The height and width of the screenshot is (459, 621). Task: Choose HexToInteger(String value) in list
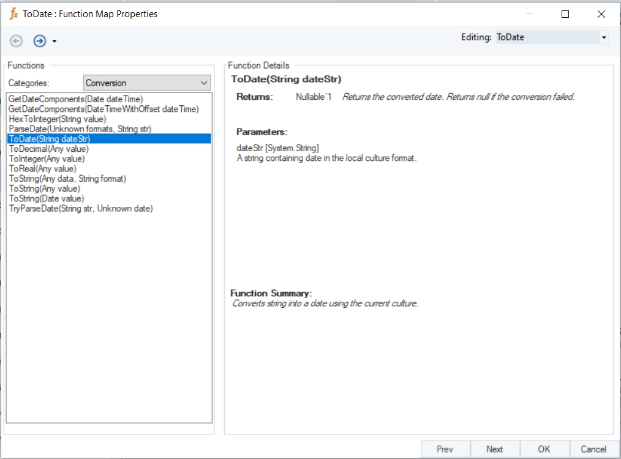click(57, 119)
